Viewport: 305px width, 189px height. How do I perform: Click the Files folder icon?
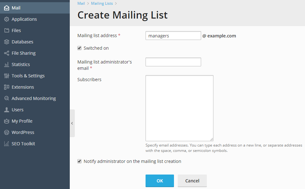click(x=6, y=31)
